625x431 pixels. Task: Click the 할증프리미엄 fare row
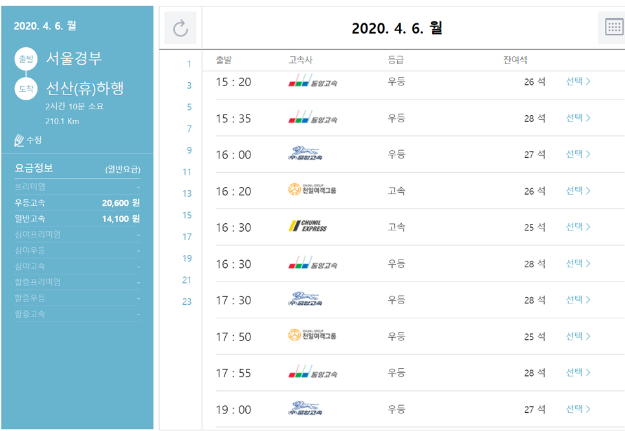pos(78,282)
